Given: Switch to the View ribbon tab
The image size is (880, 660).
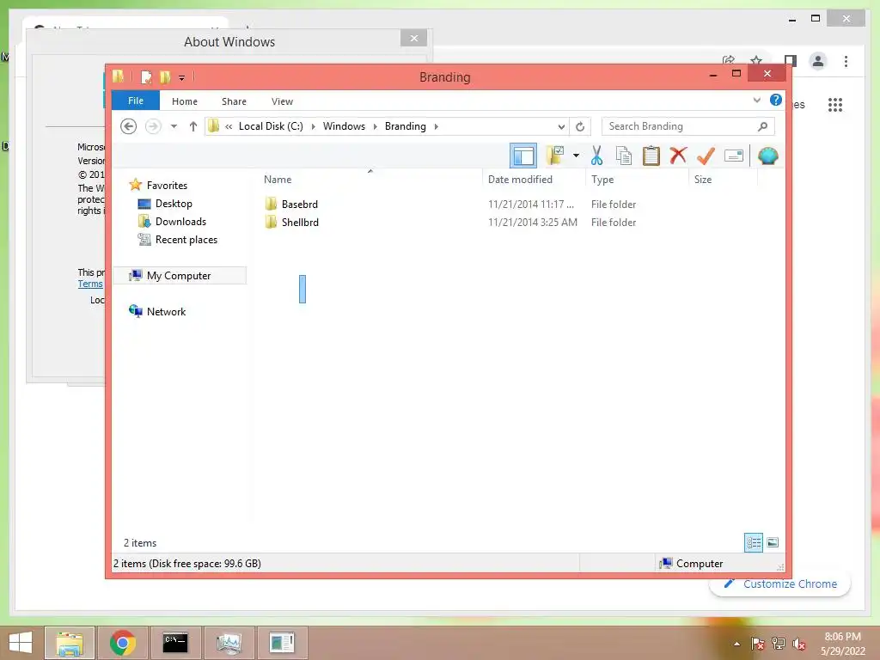Looking at the screenshot, I should pos(282,101).
